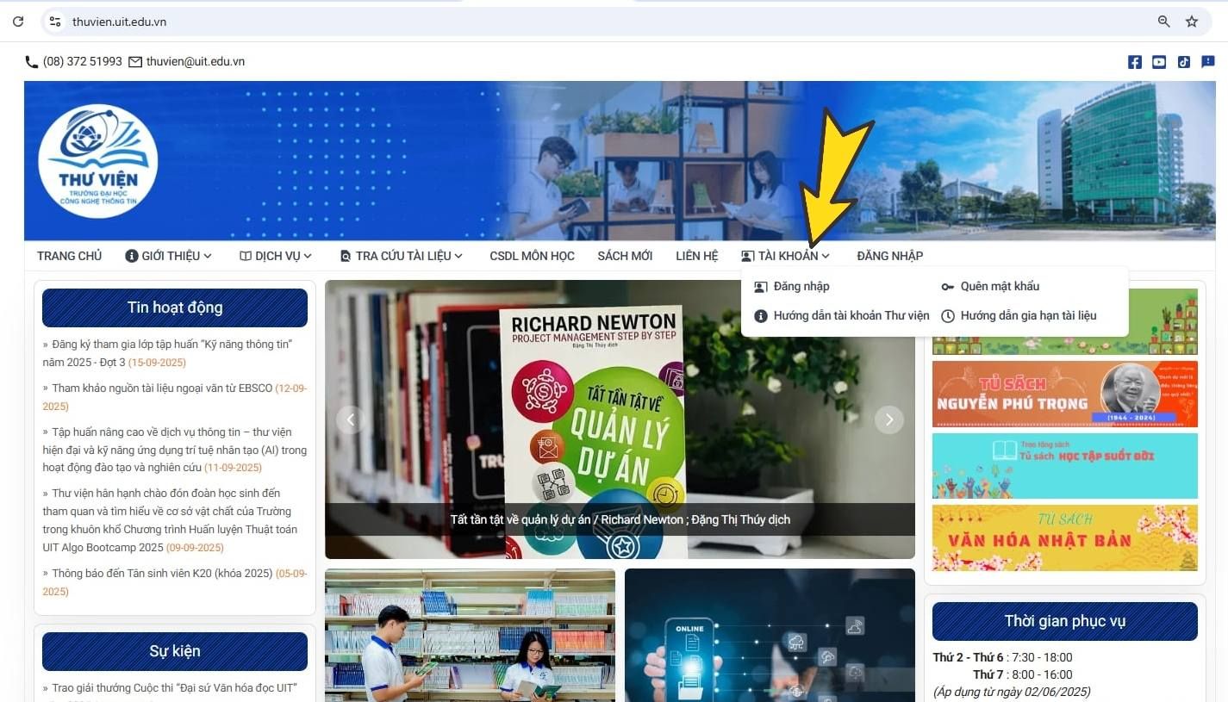Advance carousel with the next arrow
1228x702 pixels.
[888, 420]
